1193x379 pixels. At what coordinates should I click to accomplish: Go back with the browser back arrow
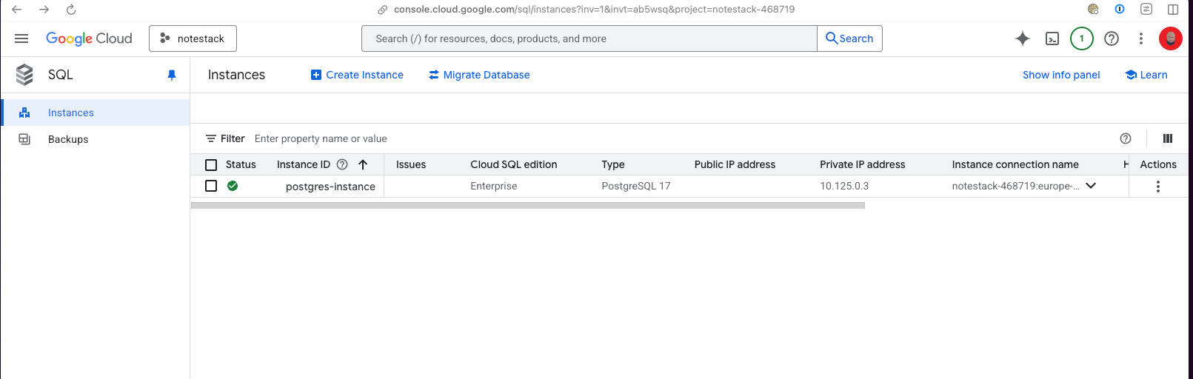tap(17, 10)
